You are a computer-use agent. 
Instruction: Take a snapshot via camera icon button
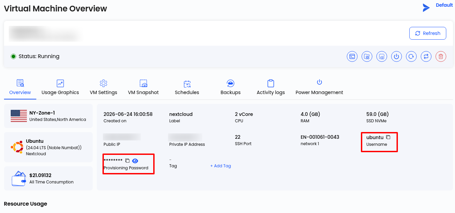click(382, 56)
